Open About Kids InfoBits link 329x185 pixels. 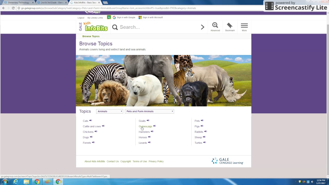pos(95,161)
